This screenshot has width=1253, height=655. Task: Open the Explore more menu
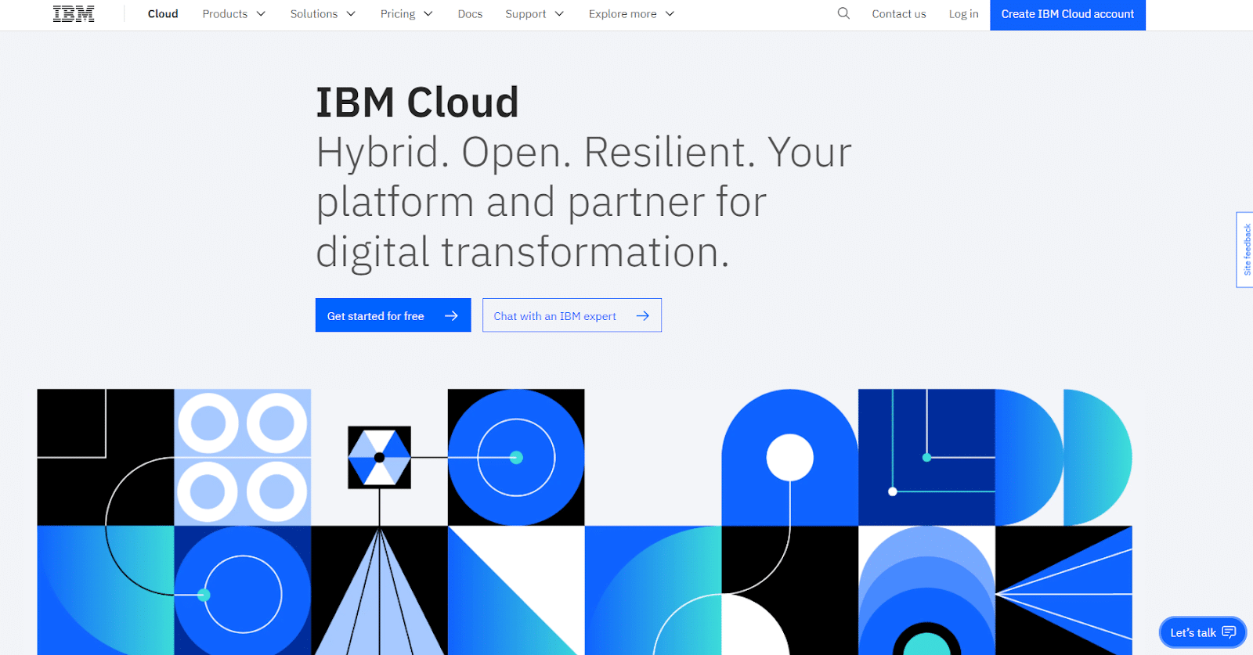[632, 14]
